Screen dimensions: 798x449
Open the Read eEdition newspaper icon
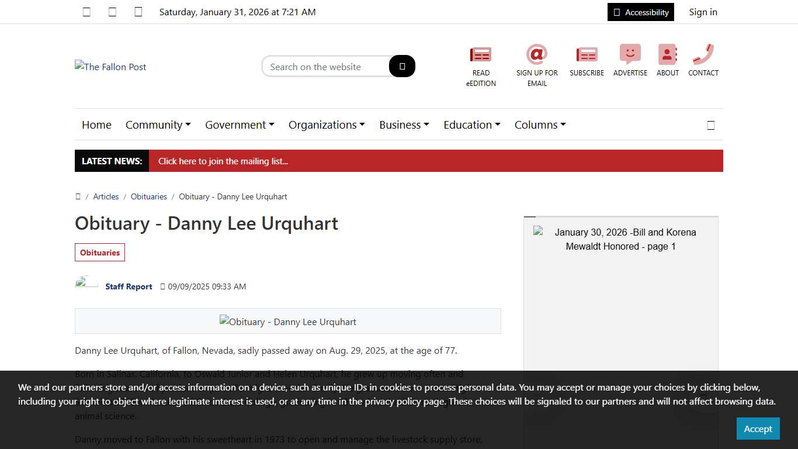pos(481,54)
